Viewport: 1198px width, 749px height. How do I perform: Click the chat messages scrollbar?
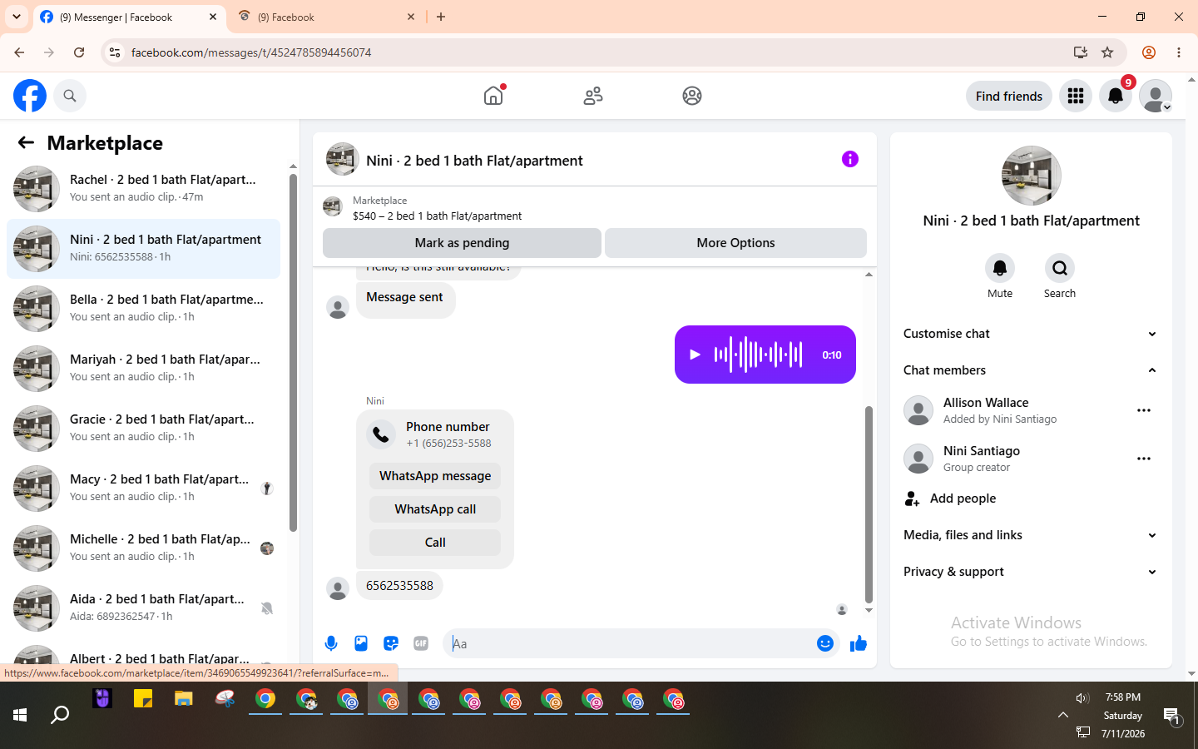[x=869, y=503]
